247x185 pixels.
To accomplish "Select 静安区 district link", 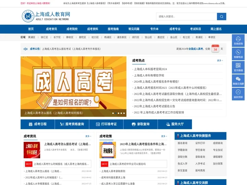I will (x=70, y=37).
